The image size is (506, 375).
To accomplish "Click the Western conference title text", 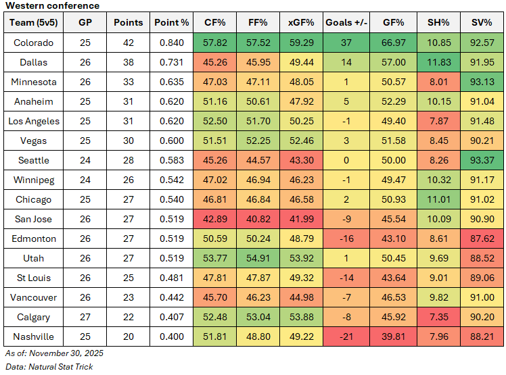I will point(51,6).
